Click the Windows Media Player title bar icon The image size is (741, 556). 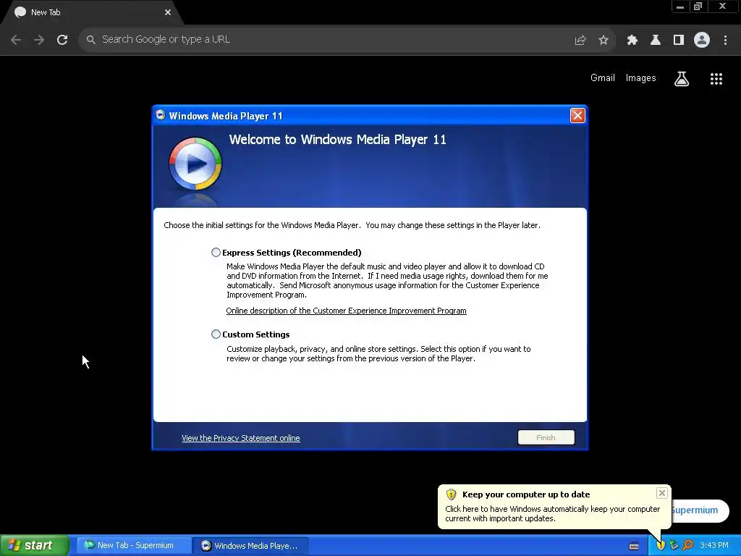(x=160, y=115)
